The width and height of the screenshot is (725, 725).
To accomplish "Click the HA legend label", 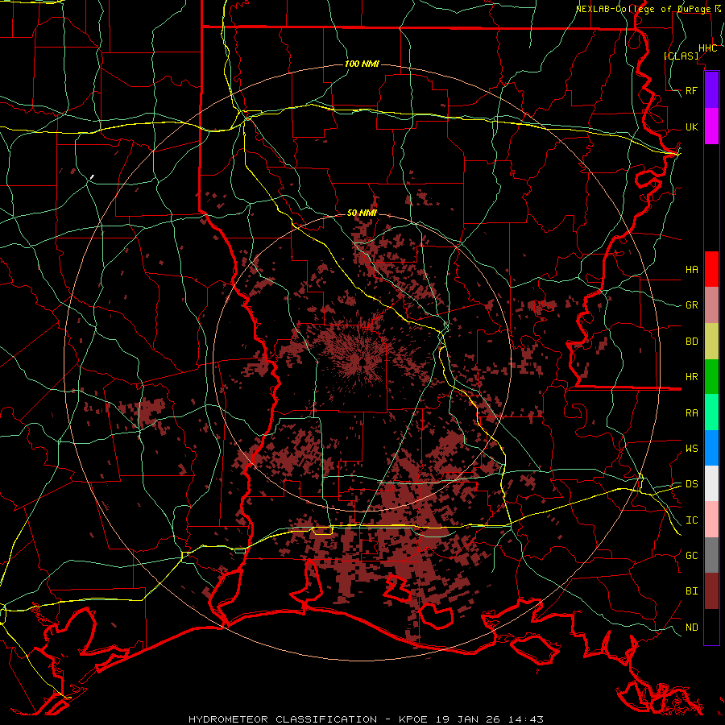I will coord(692,270).
